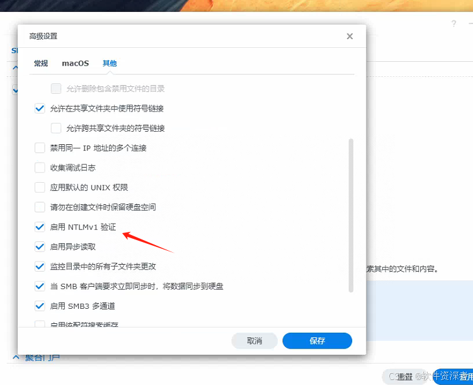The height and width of the screenshot is (385, 473).
Task: Click the 收集调试日志 label text
Action: 72,168
